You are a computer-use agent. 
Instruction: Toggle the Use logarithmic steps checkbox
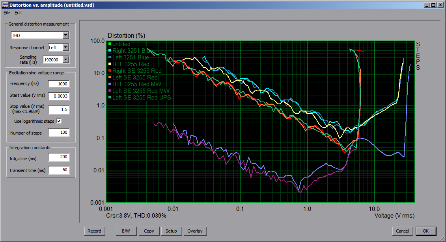[59, 121]
